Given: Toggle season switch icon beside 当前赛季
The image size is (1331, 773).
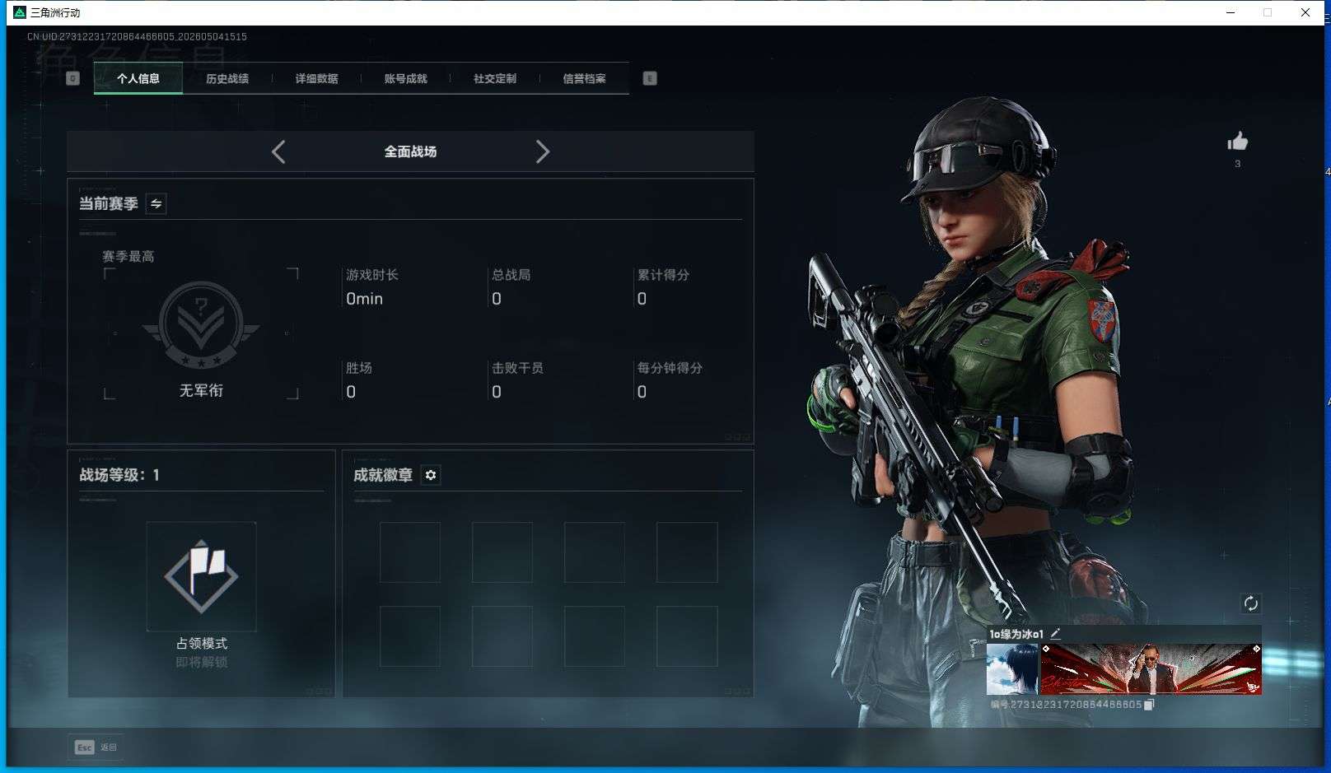Looking at the screenshot, I should tap(156, 203).
